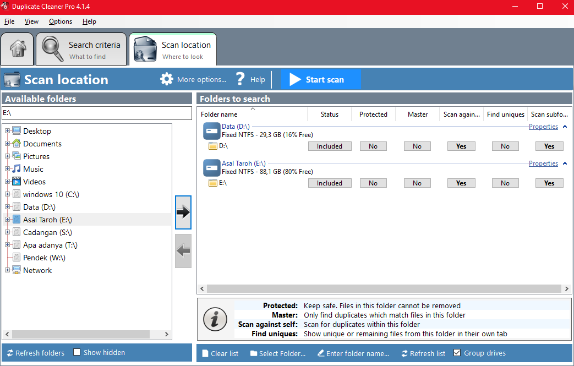Click the left arrow to remove folder
The width and height of the screenshot is (574, 366).
pyautogui.click(x=183, y=251)
